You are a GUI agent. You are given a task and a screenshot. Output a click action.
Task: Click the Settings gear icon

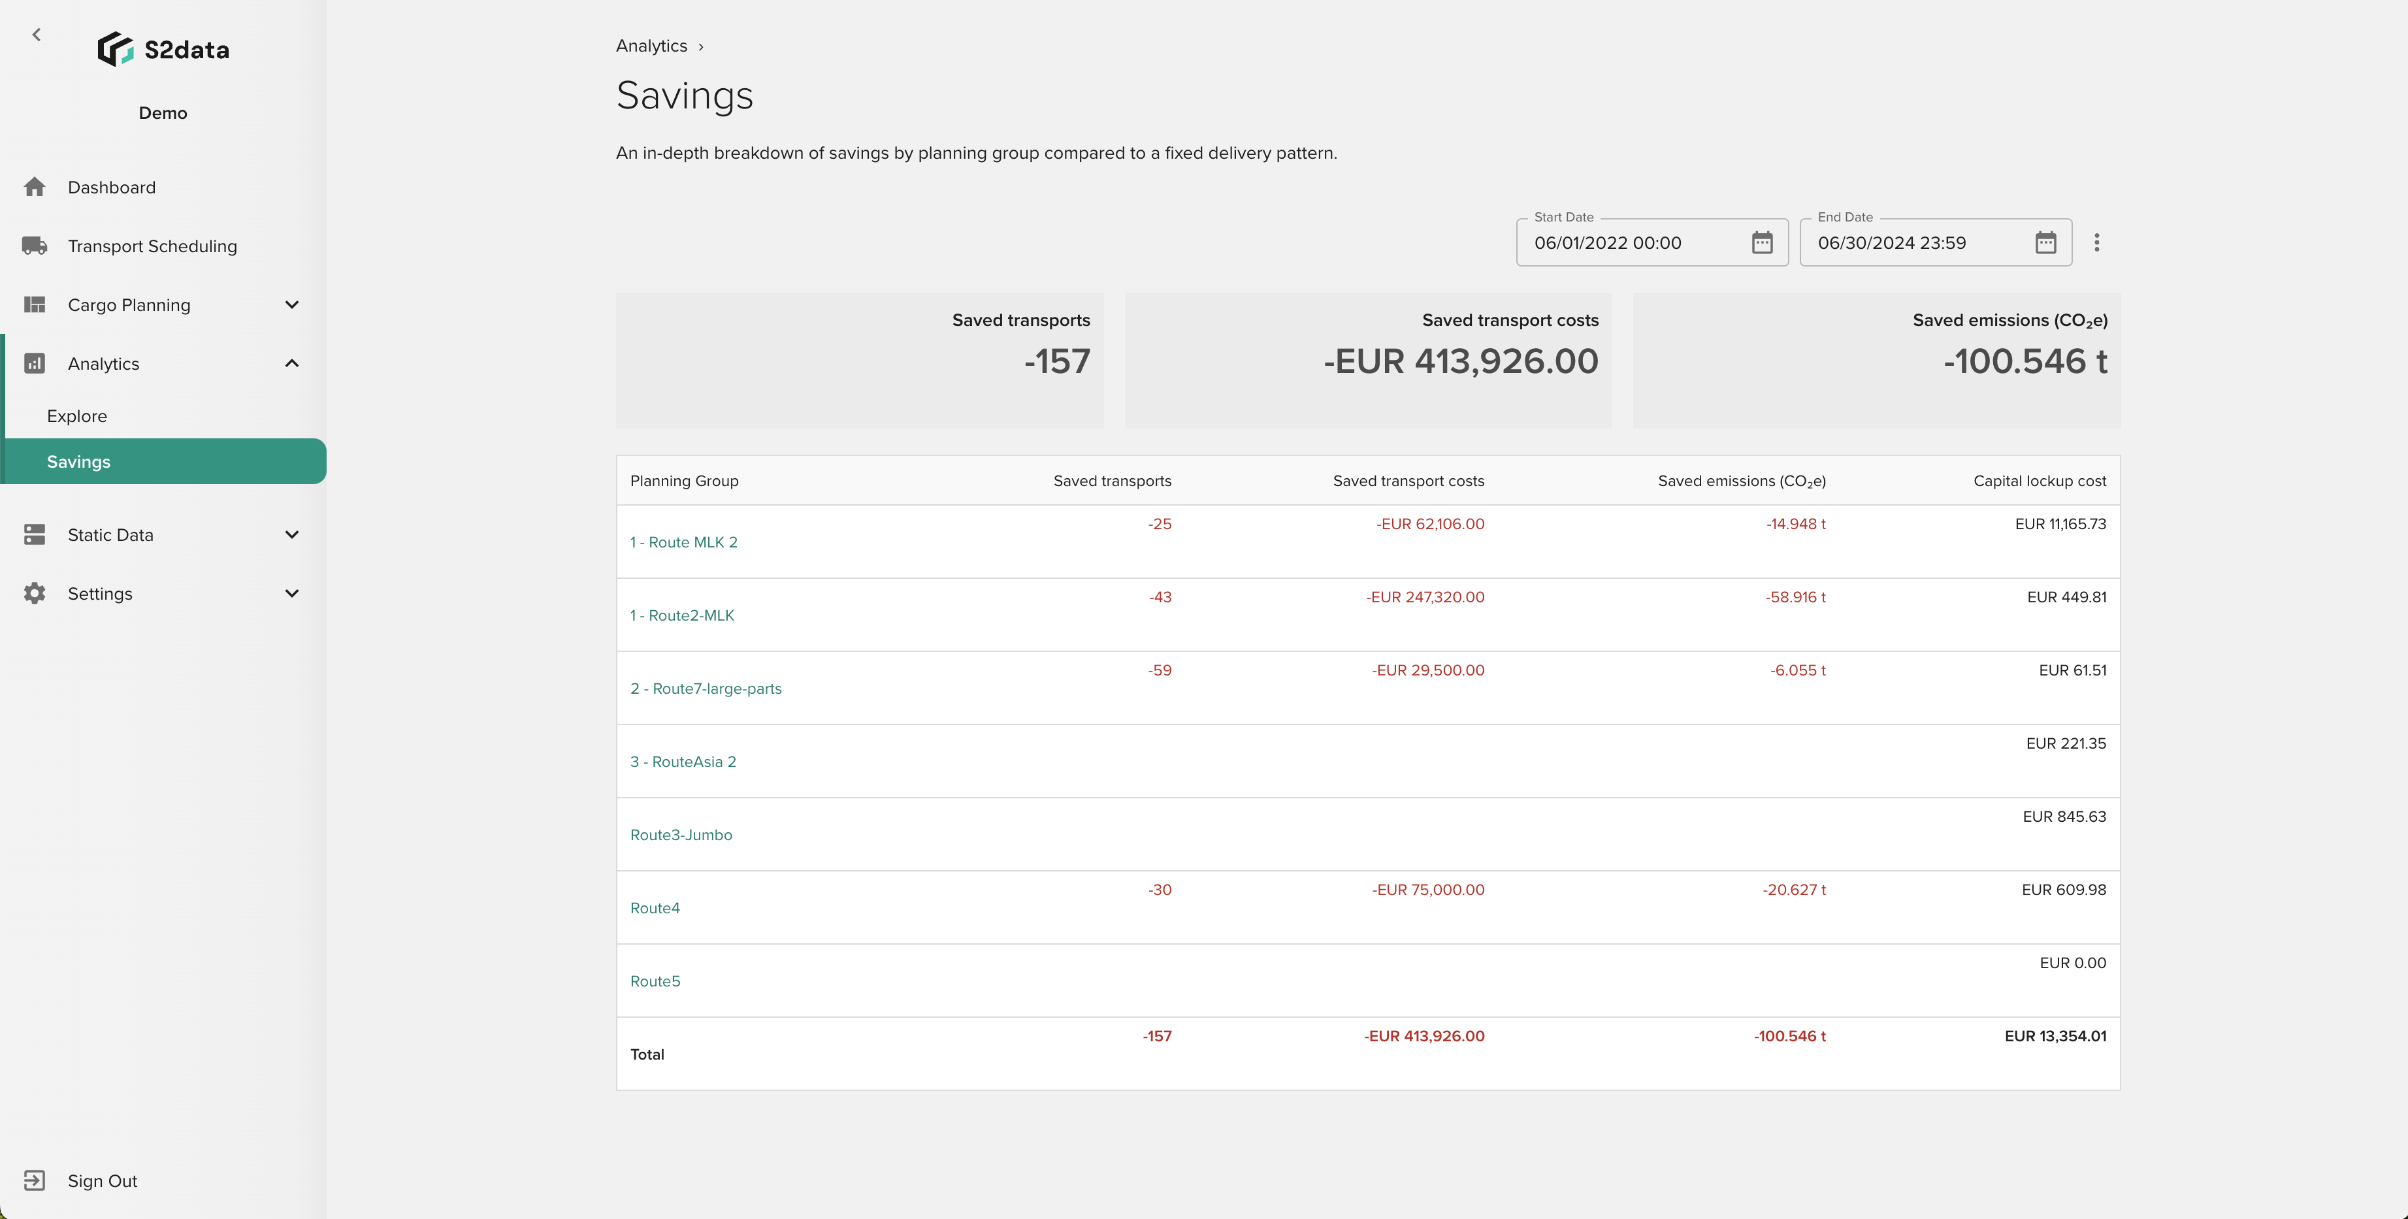coord(35,593)
